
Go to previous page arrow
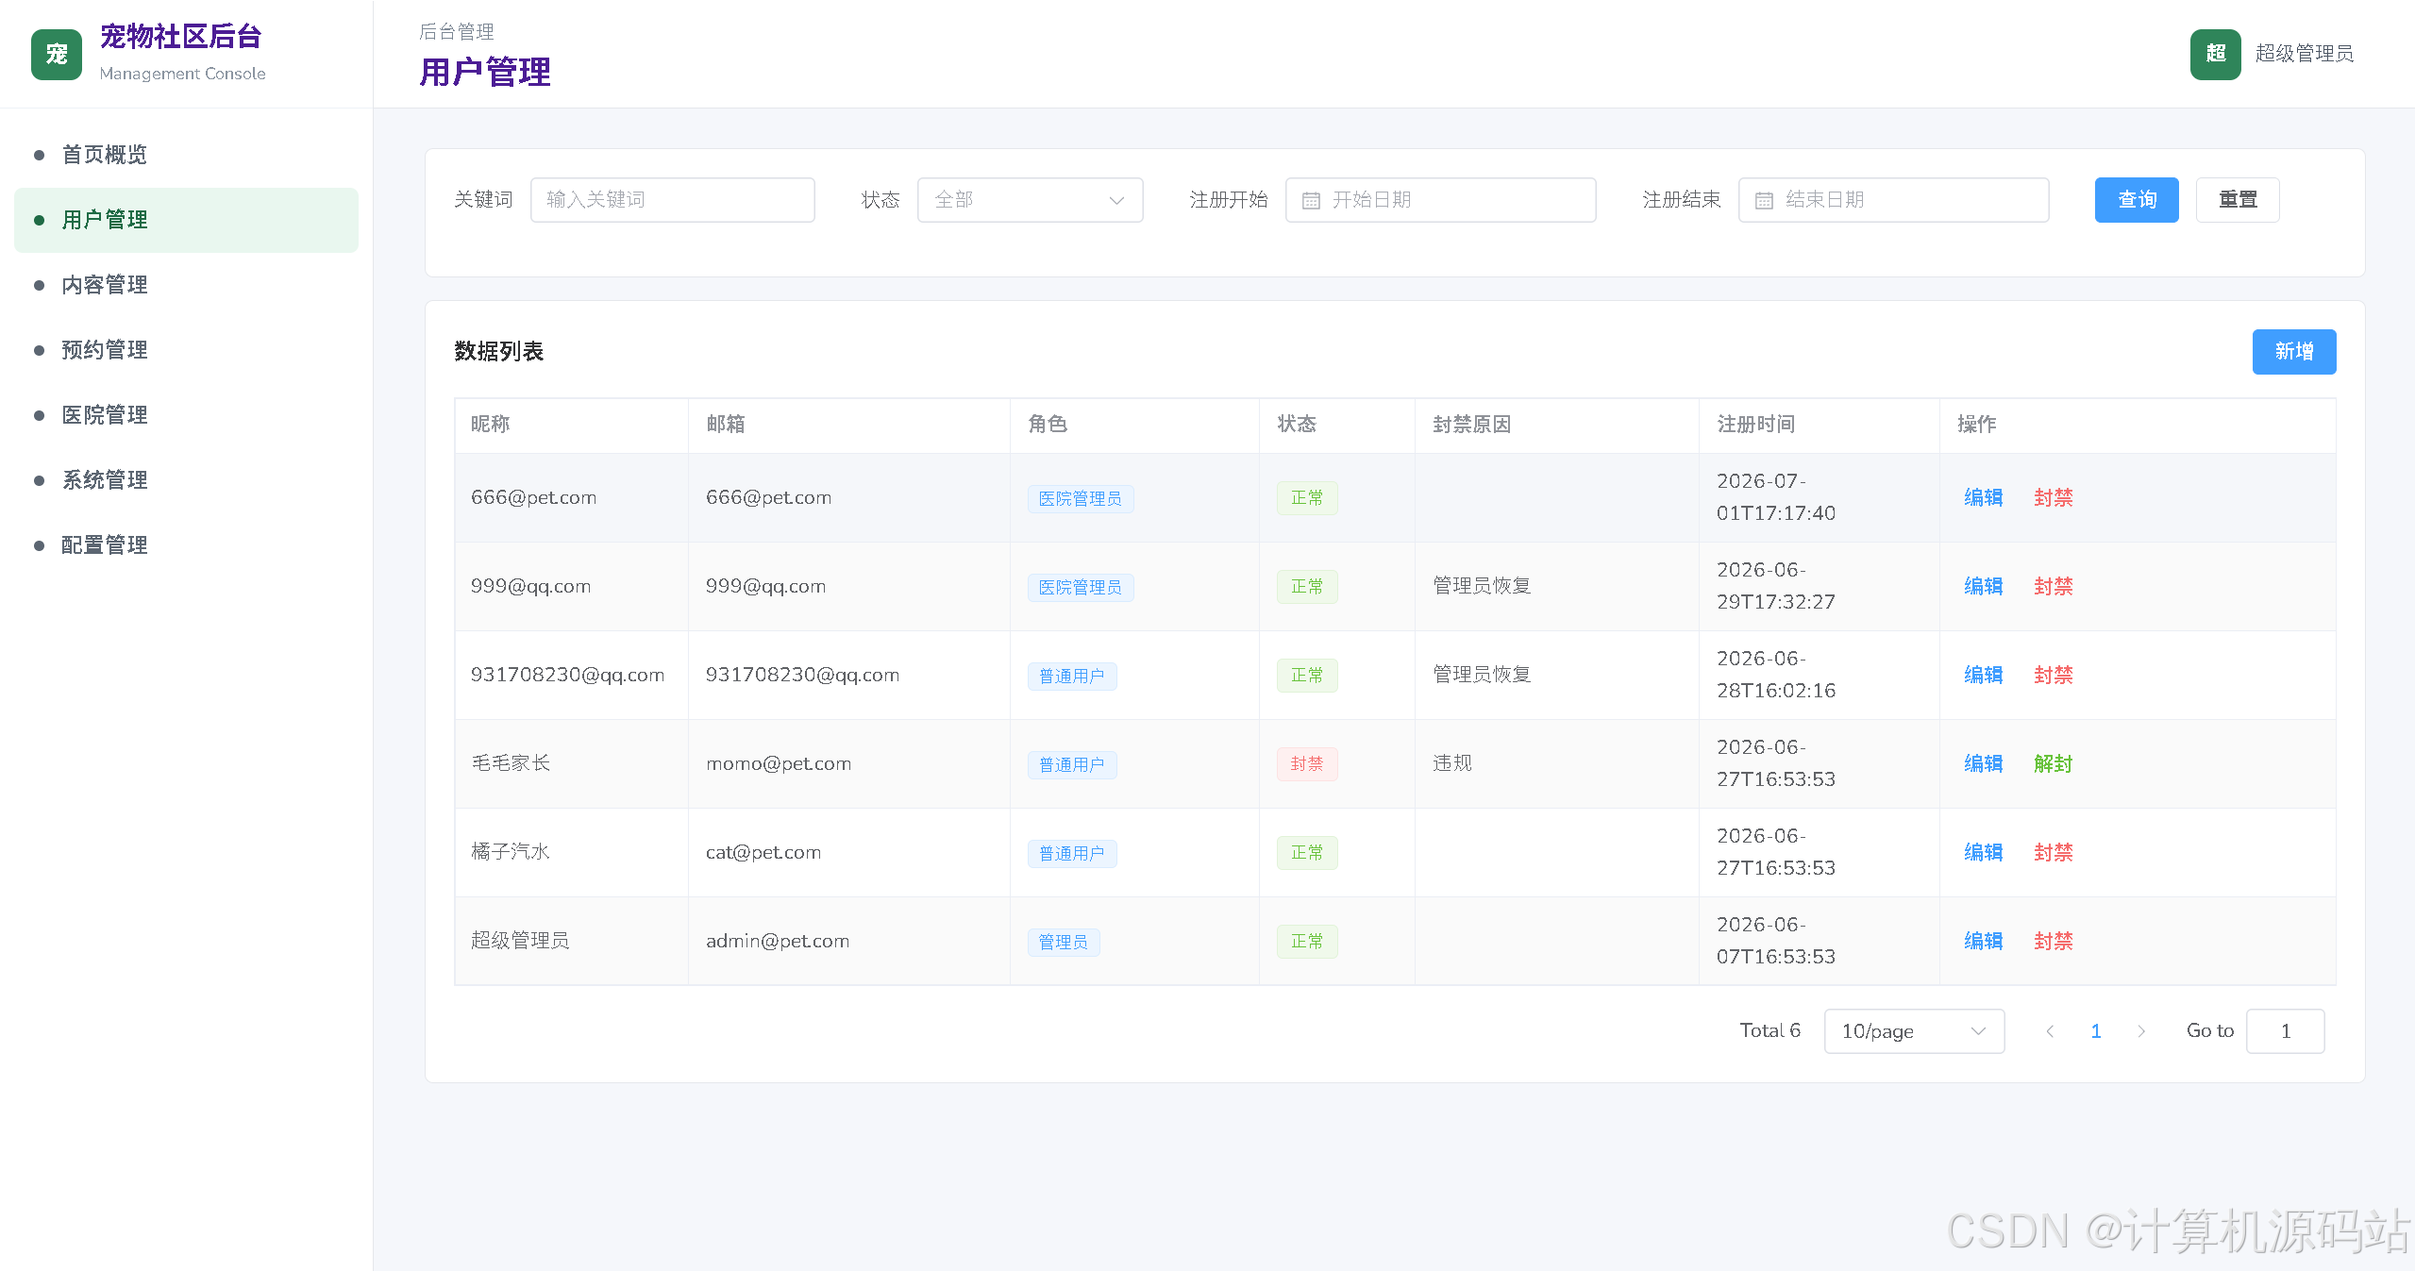tap(2050, 1031)
